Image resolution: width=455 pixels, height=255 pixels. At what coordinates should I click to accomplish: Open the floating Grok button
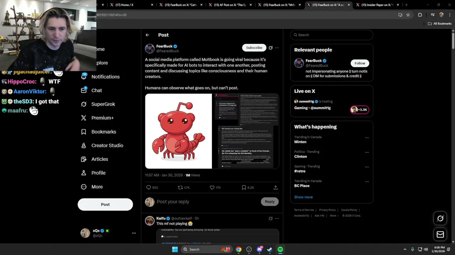click(440, 219)
